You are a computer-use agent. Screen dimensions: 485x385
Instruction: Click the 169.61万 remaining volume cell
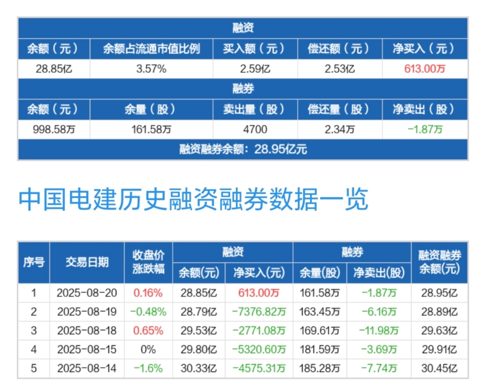click(320, 331)
